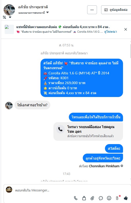The width and height of the screenshot is (131, 203).
Task: Open the ดูโฆษณา ad link
Action: (x=111, y=32)
